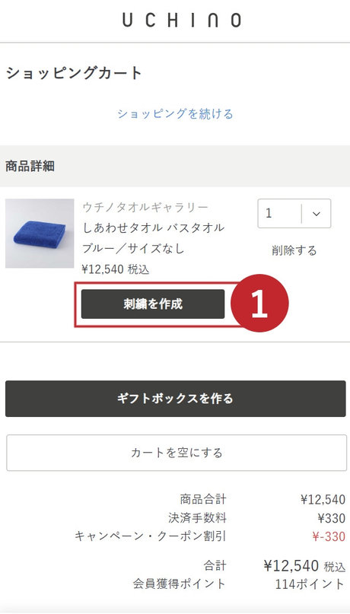Image resolution: width=350 pixels, height=614 pixels.
Task: Remove item with 削除する
Action: coord(294,250)
